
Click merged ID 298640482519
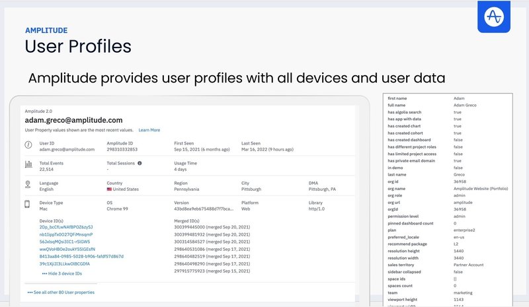click(x=212, y=256)
